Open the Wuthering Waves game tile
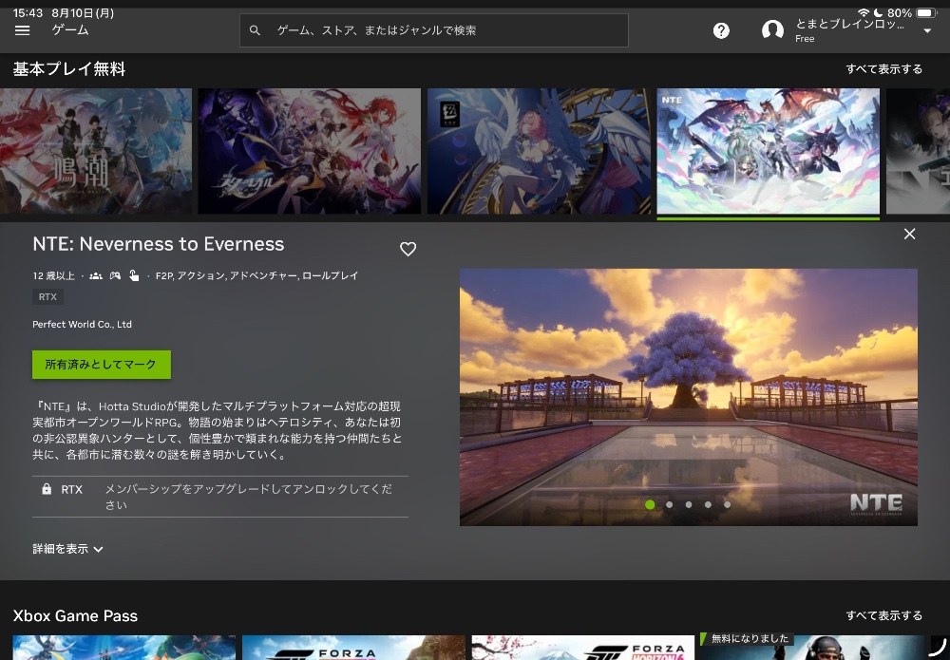950x660 pixels. coord(96,151)
